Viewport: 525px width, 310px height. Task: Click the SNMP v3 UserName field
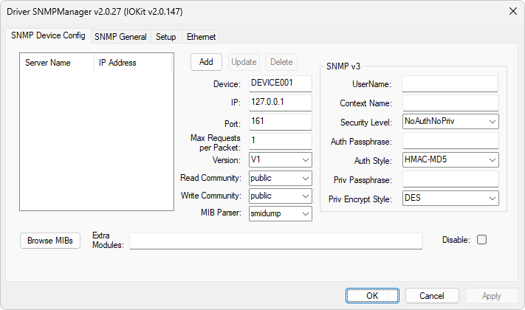pos(450,83)
